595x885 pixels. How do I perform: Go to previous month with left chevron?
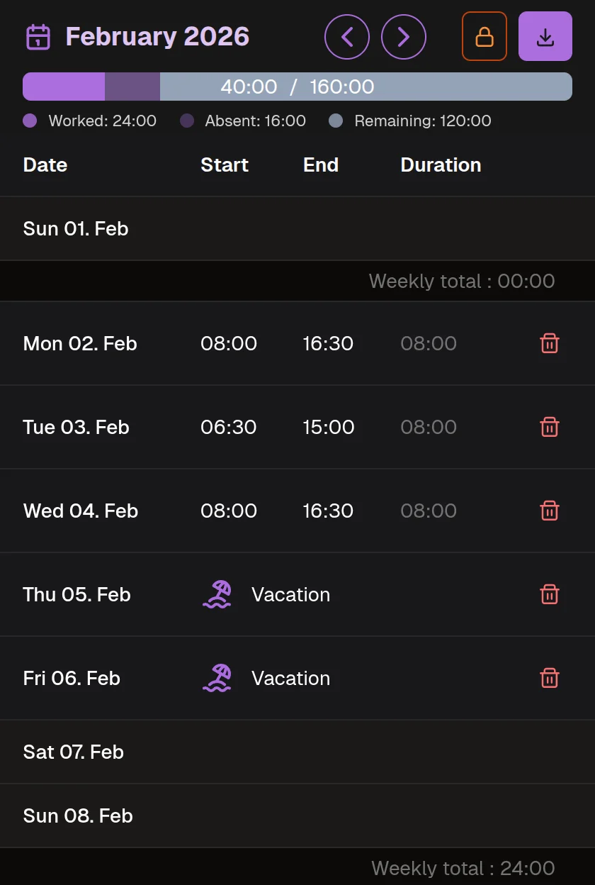click(347, 37)
